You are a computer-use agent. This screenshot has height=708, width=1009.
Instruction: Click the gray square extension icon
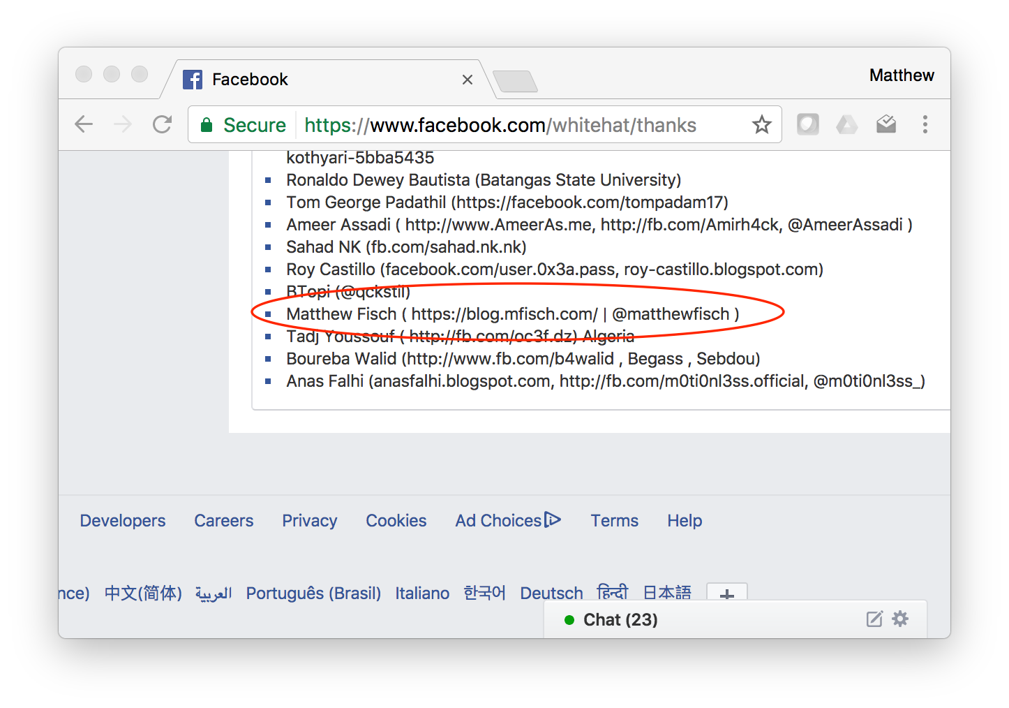point(808,124)
